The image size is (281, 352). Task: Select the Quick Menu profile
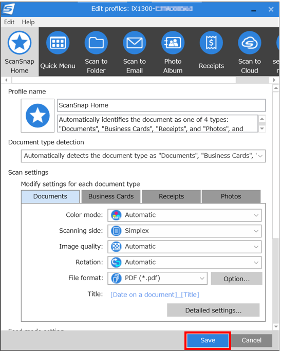point(58,52)
